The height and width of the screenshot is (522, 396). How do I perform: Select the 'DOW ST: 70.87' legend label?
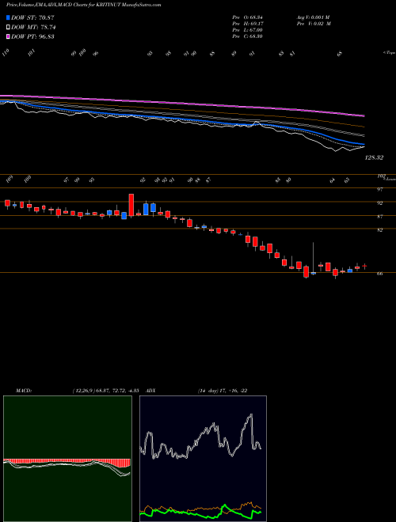click(x=32, y=17)
